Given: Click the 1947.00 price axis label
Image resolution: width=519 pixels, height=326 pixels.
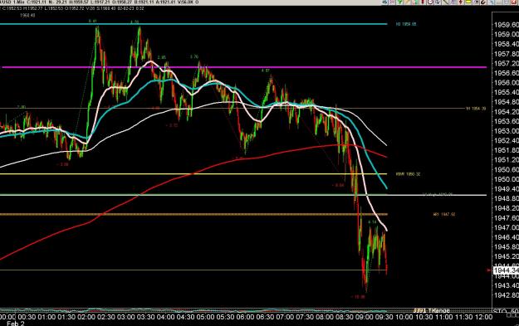Looking at the screenshot, I should tap(507, 227).
